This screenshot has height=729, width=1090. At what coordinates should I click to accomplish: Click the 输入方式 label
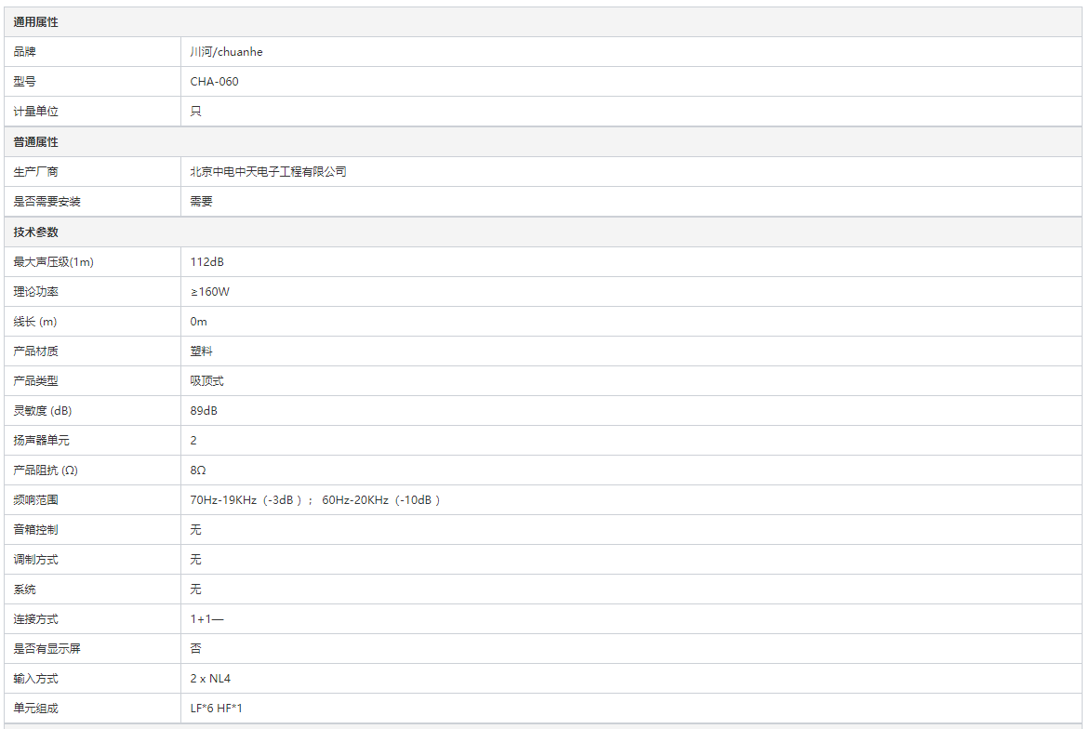(x=35, y=678)
